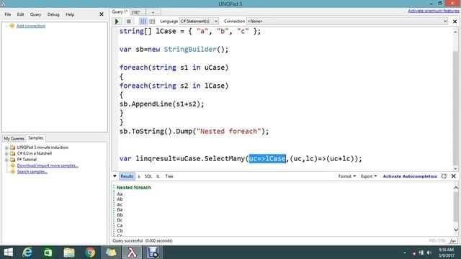Viewport: 461px width, 259px height.
Task: Click the Search samples link
Action: pos(32,172)
